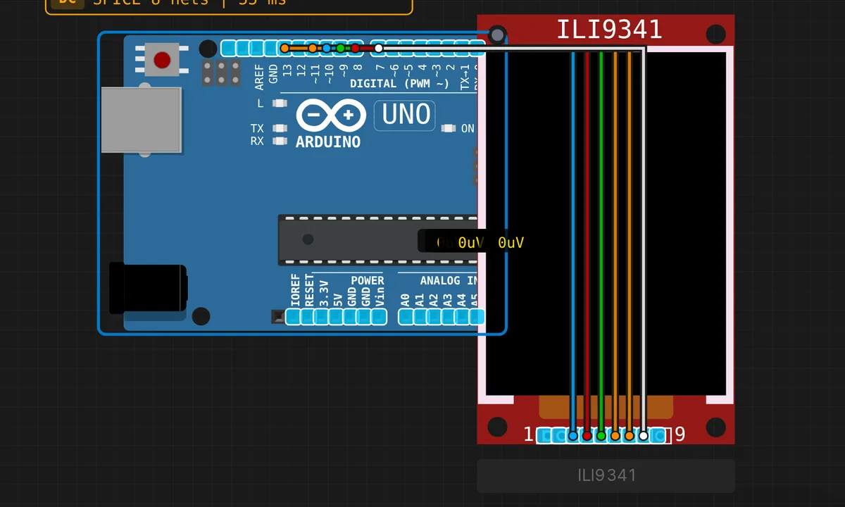Viewport: 845px width, 507px height.
Task: Select the Arduino IOREF pin pad
Action: [x=294, y=317]
